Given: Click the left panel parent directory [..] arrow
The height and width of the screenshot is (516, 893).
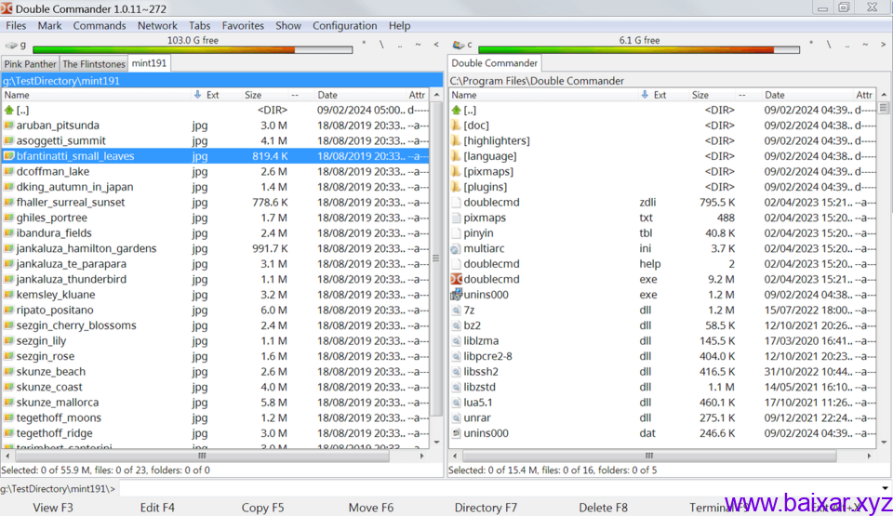Looking at the screenshot, I should coord(9,110).
